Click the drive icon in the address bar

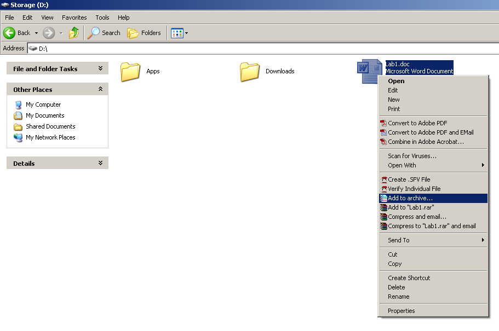(33, 48)
